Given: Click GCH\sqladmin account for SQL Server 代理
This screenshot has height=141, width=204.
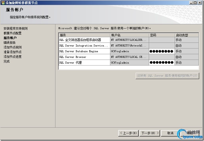Looking at the screenshot, I should [x=129, y=62].
